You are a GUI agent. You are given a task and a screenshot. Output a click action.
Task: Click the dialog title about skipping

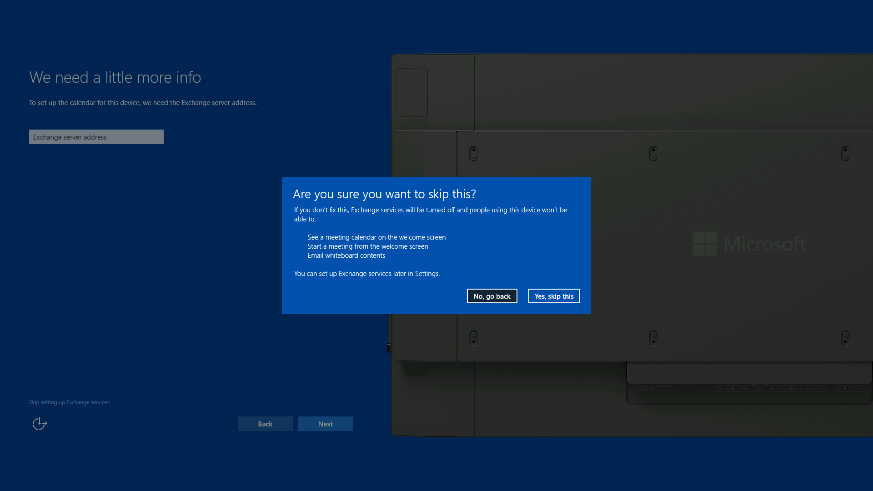coord(384,194)
